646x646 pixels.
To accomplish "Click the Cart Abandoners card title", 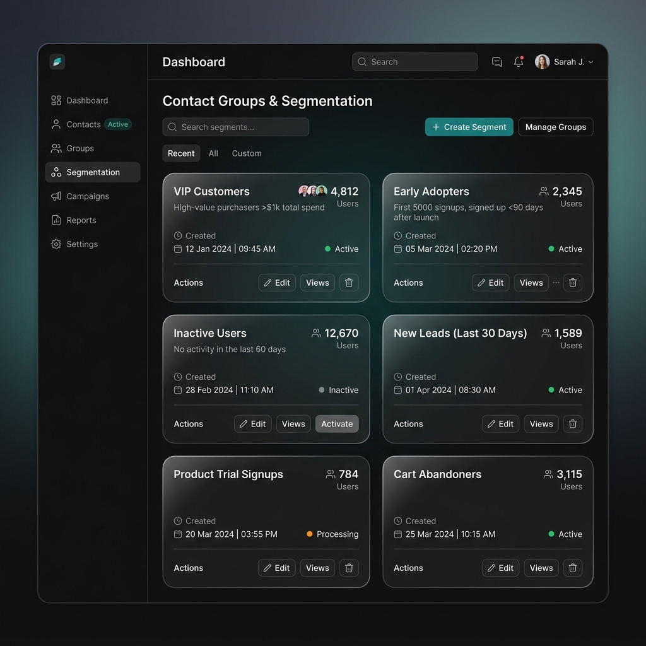I will click(438, 474).
